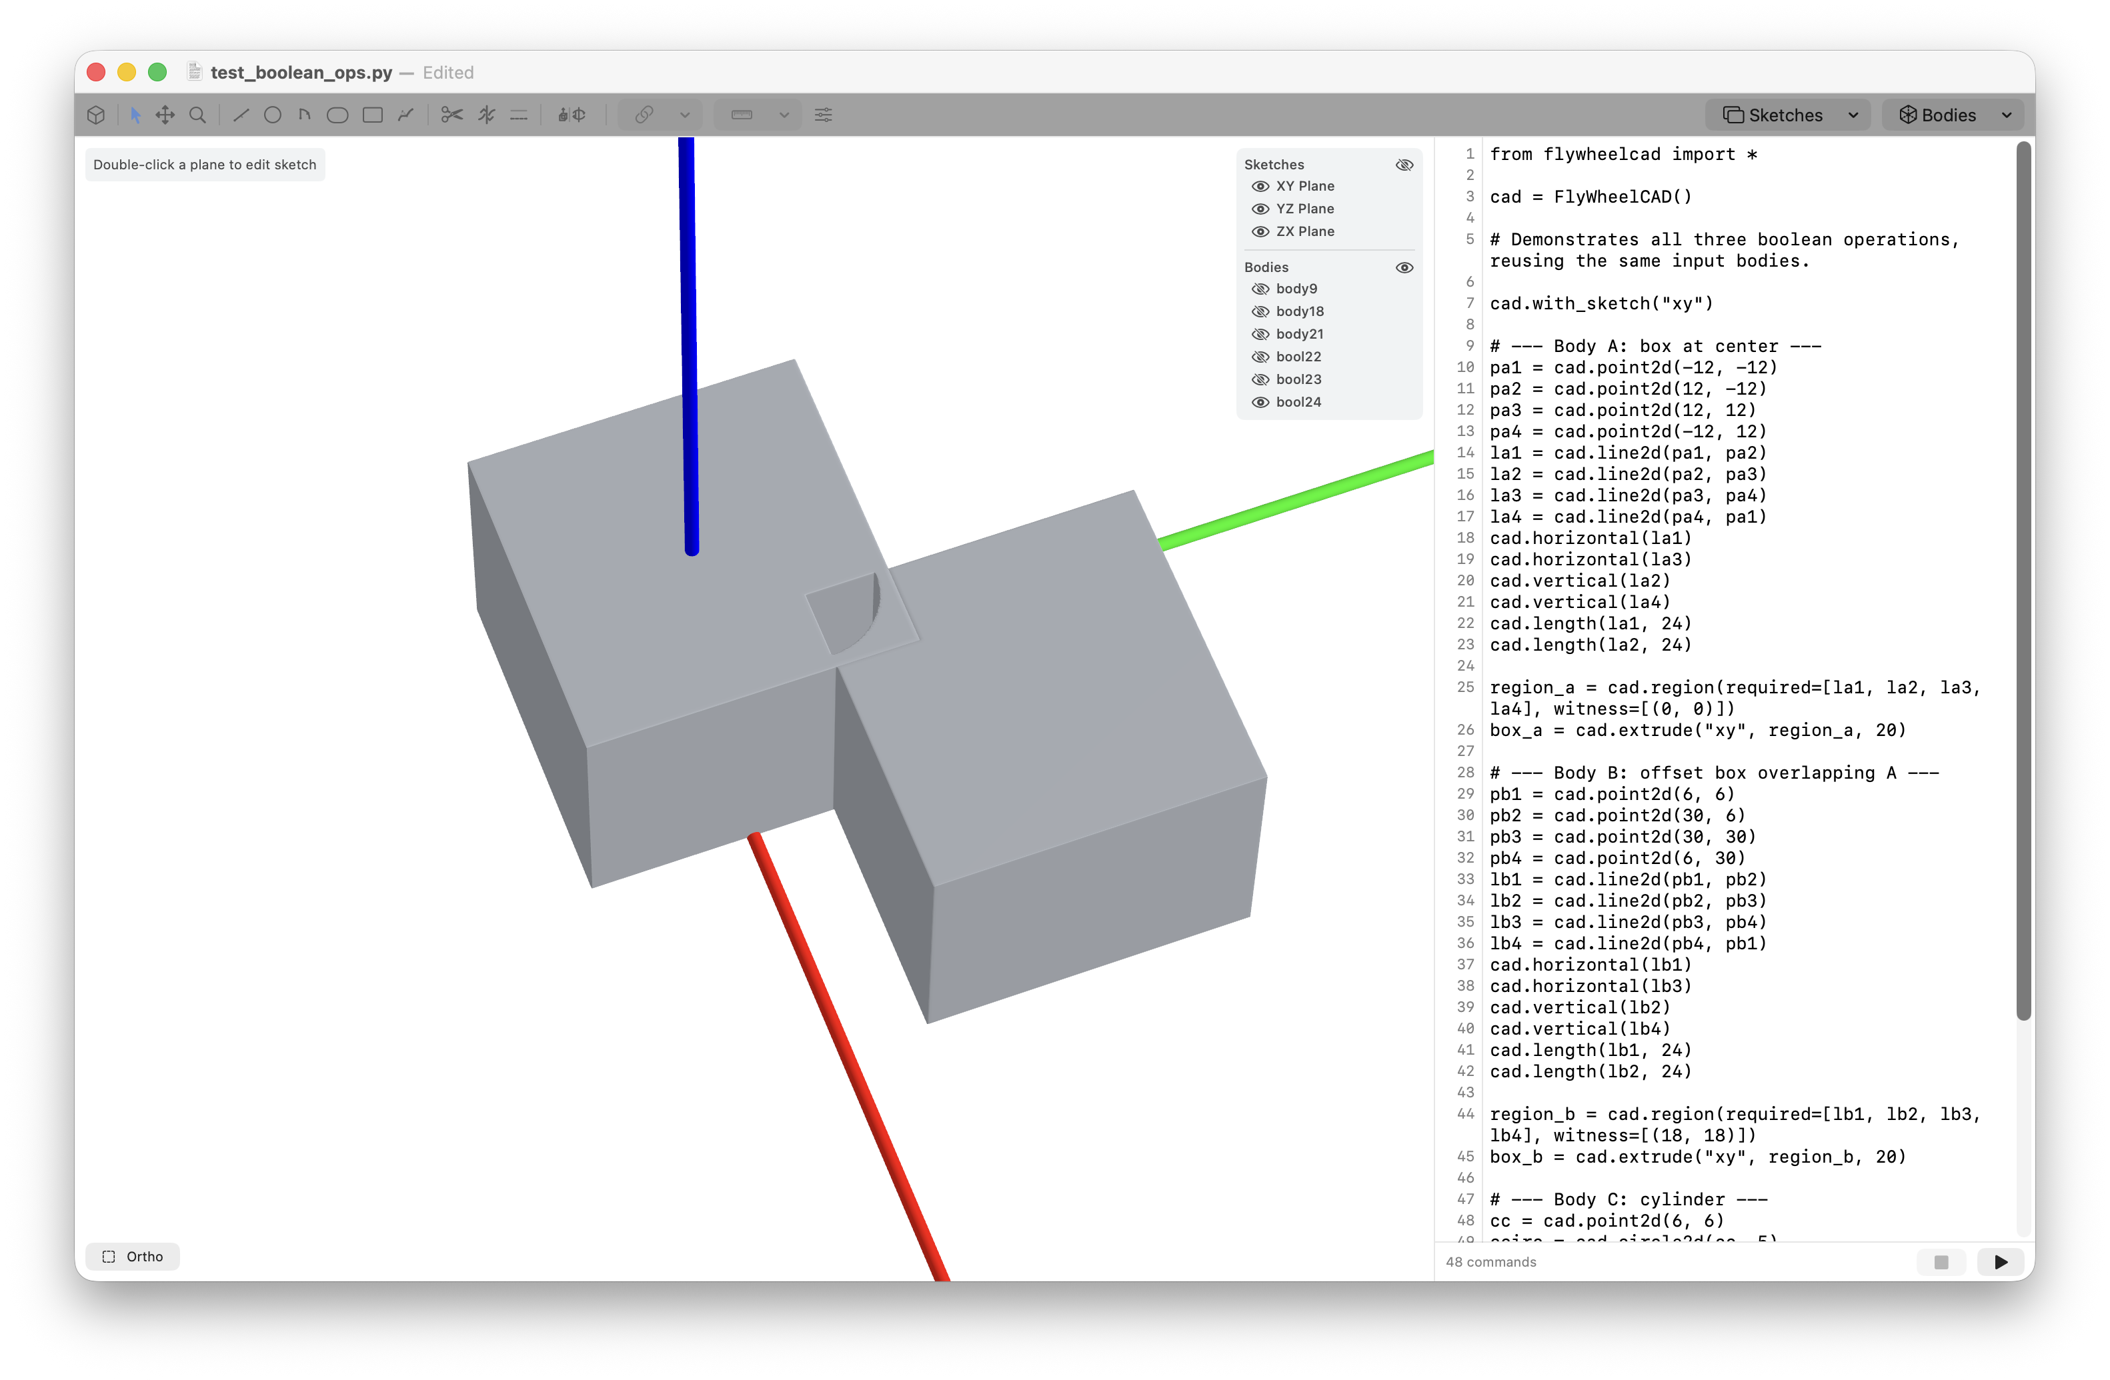Select the spline curve tool
Viewport: 2110px width, 1380px height.
click(406, 115)
